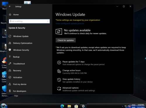Click the No updates available text
This screenshot has width=146, height=108.
point(77,30)
